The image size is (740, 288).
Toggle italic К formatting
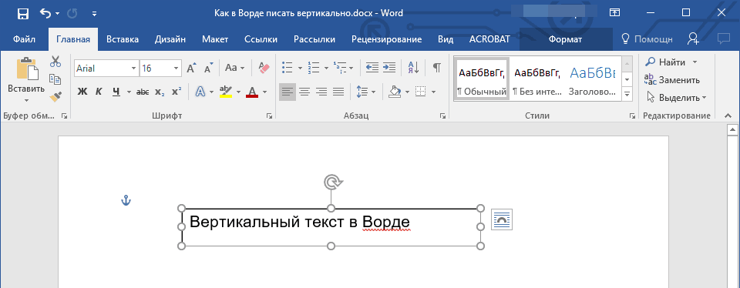[x=99, y=92]
